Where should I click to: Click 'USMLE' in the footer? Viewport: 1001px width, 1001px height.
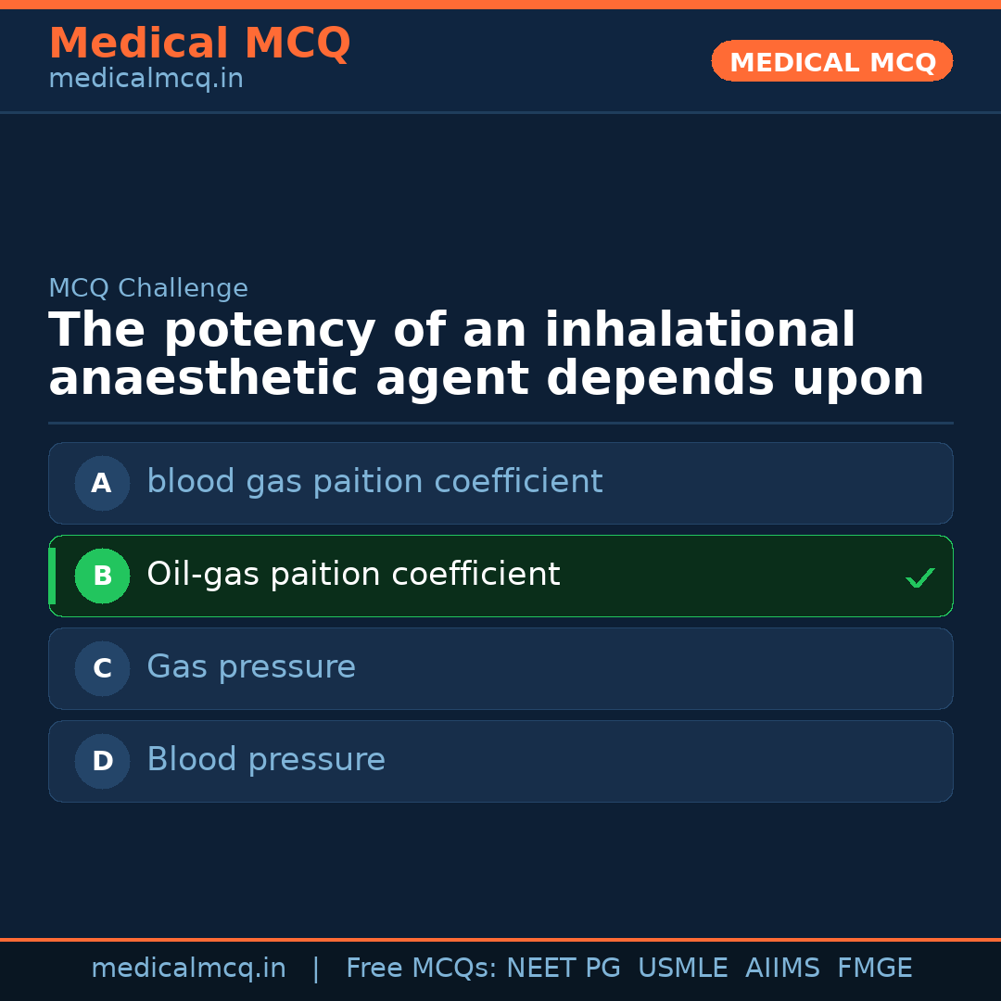click(x=682, y=969)
